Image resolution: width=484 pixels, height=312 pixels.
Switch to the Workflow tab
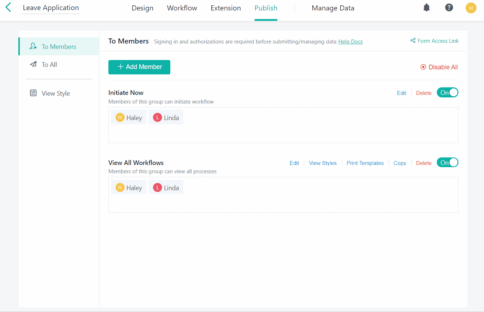click(182, 8)
